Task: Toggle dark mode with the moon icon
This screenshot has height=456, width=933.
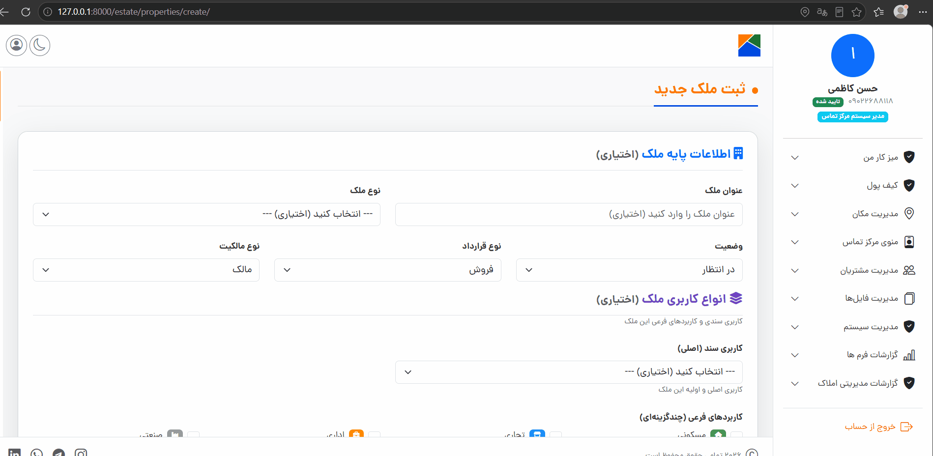Action: click(40, 45)
